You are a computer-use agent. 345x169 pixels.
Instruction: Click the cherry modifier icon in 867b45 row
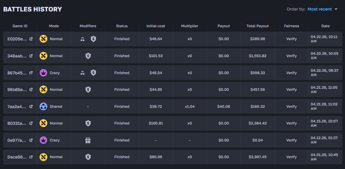click(83, 73)
